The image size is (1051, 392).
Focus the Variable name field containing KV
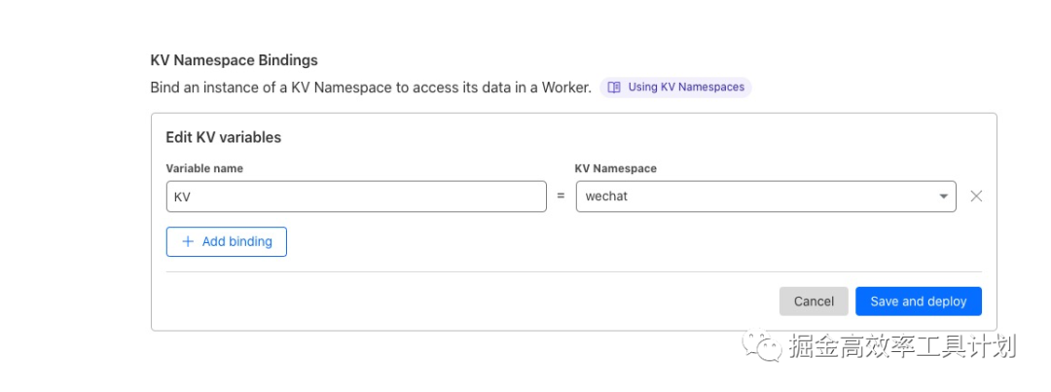pyautogui.click(x=356, y=196)
